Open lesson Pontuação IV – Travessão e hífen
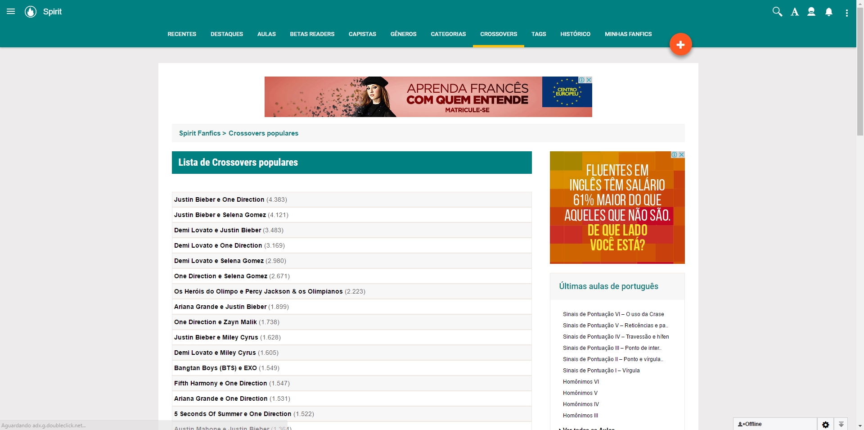 point(616,337)
